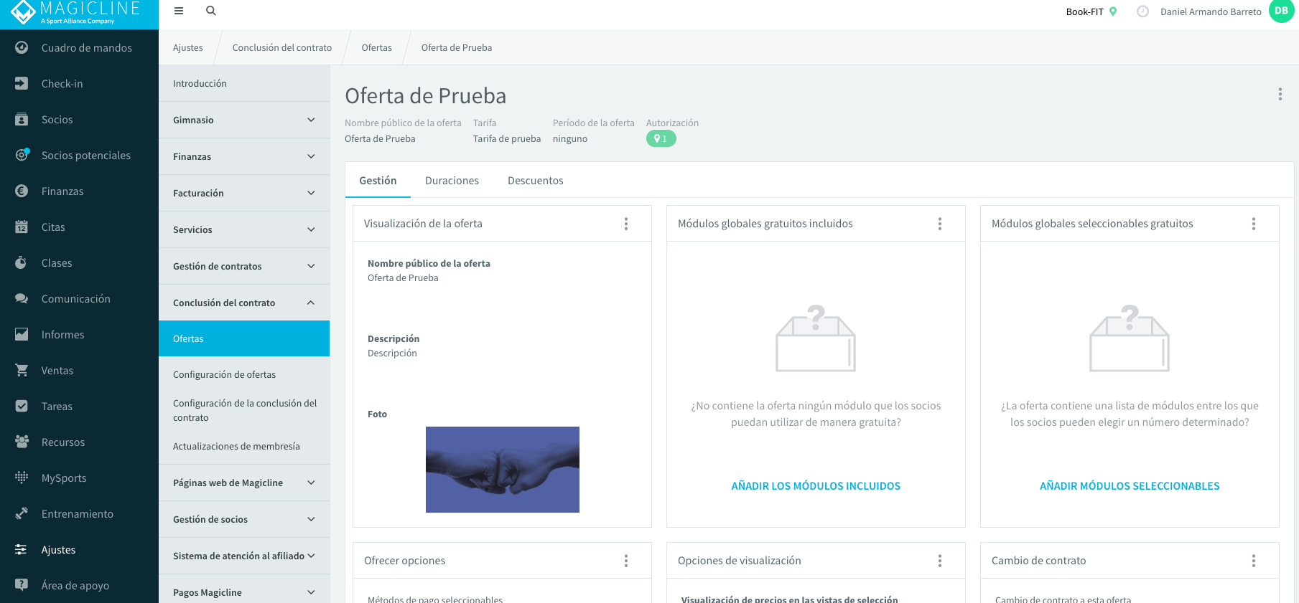Open the Clases sidebar icon

click(22, 262)
